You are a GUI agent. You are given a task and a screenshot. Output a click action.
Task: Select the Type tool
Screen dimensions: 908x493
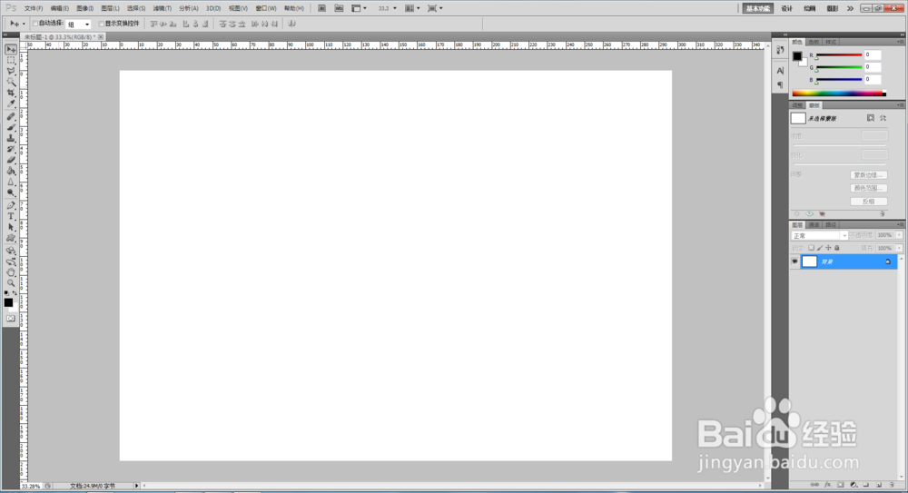10,217
